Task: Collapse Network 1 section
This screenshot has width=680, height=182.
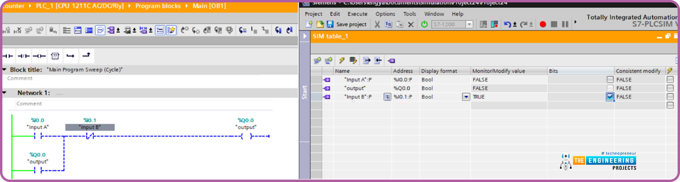Action: (5, 93)
